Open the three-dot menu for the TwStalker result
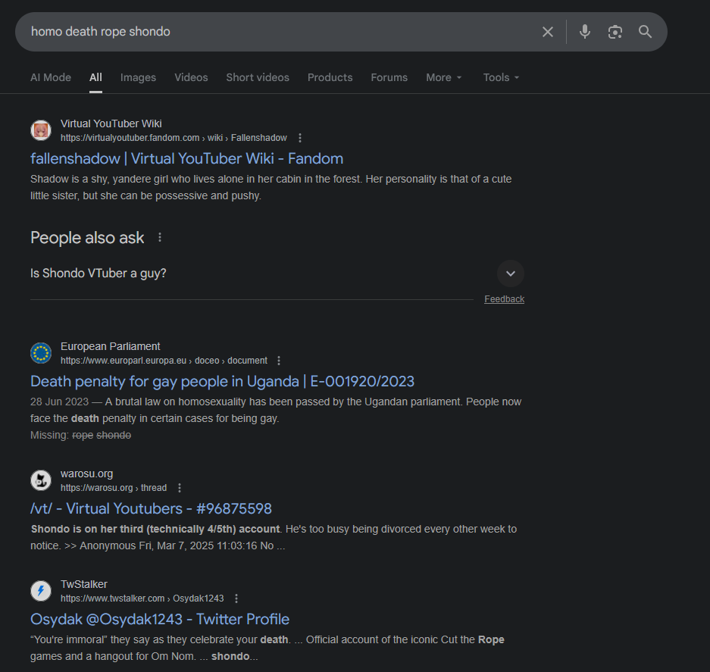 point(236,599)
